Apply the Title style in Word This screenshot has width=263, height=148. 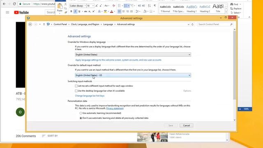pos(218,8)
